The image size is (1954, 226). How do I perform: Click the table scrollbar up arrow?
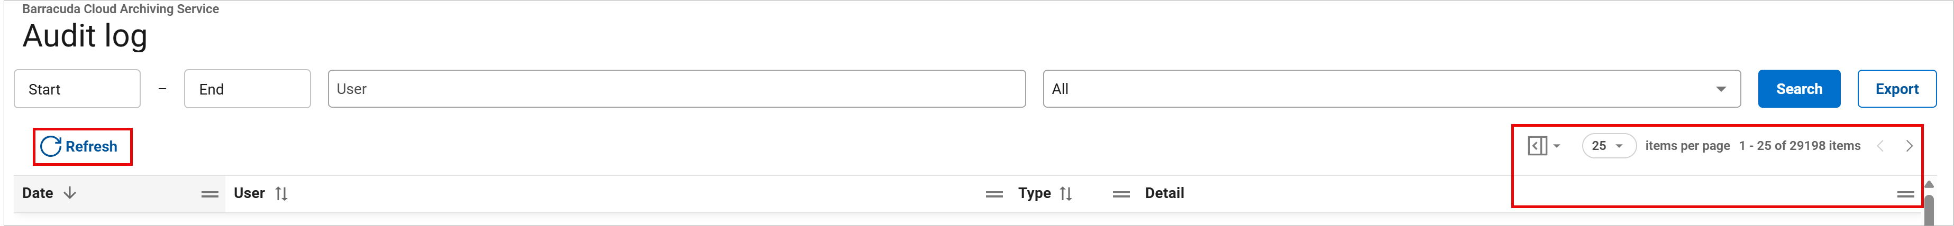coord(1929,184)
